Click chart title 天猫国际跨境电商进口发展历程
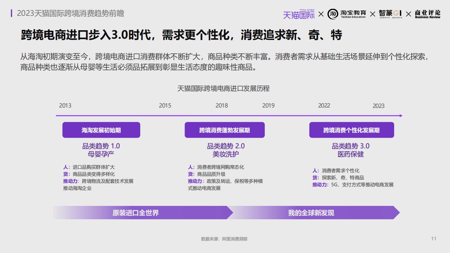This screenshot has height=253, width=450. pos(224,89)
